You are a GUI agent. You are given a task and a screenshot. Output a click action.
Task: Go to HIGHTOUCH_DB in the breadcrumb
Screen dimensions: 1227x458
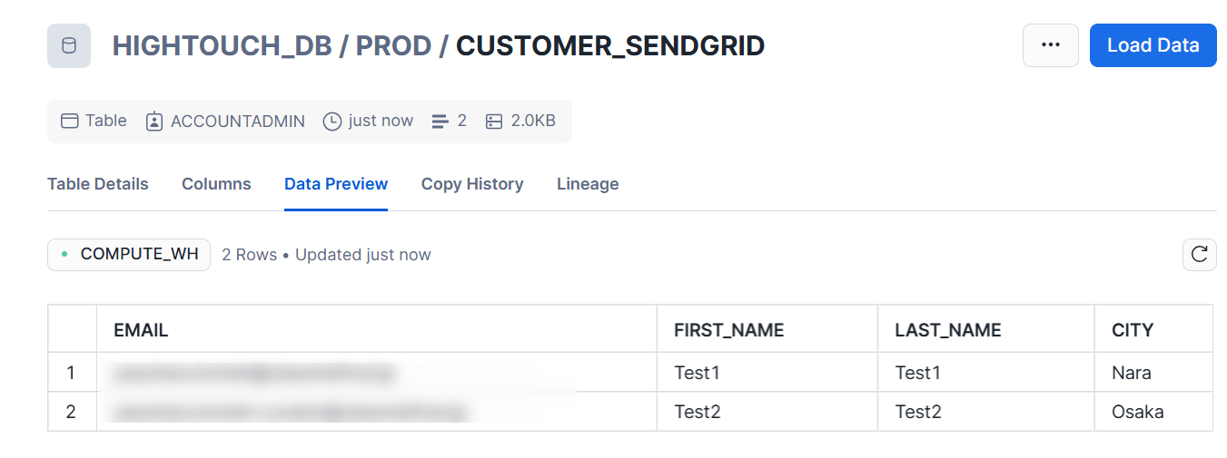pos(221,45)
